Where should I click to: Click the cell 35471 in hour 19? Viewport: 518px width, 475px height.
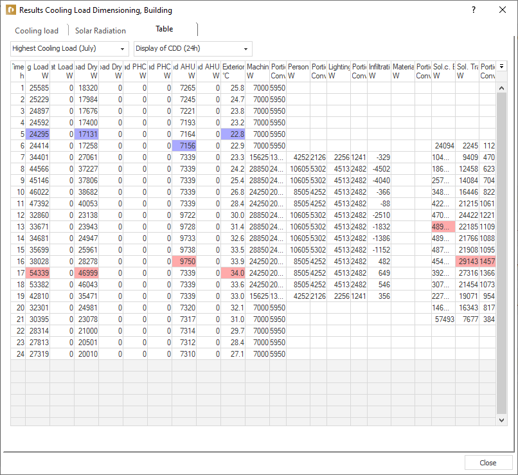point(87,296)
